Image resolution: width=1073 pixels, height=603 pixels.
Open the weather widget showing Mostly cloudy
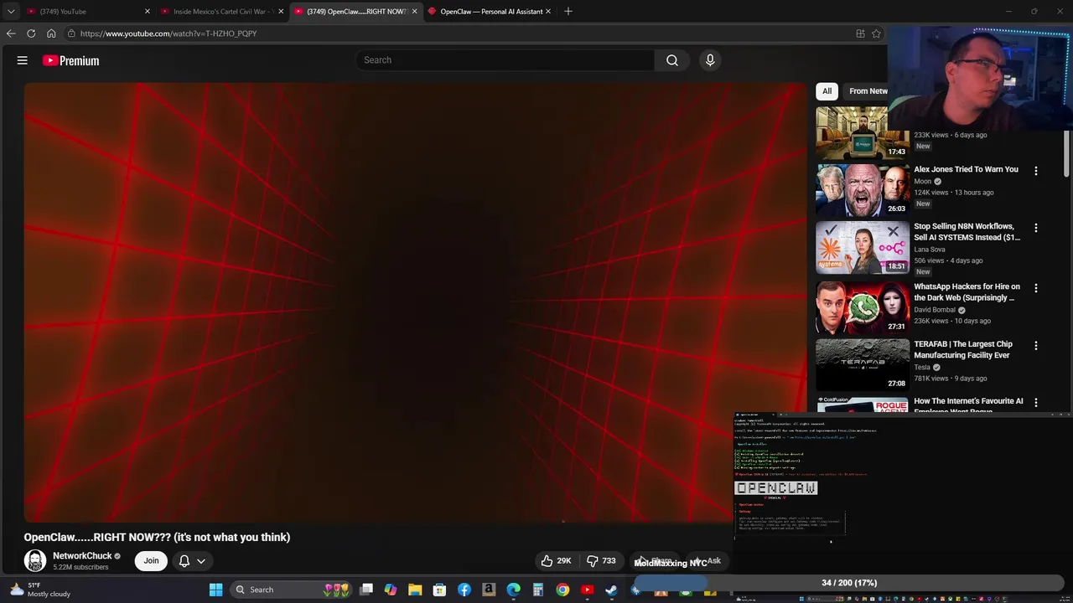coord(39,590)
